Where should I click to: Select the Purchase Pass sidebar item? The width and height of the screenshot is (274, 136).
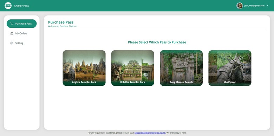pyautogui.click(x=22, y=24)
